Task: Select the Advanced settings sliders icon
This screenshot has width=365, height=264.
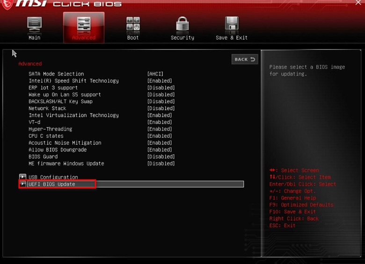Action: [x=84, y=24]
